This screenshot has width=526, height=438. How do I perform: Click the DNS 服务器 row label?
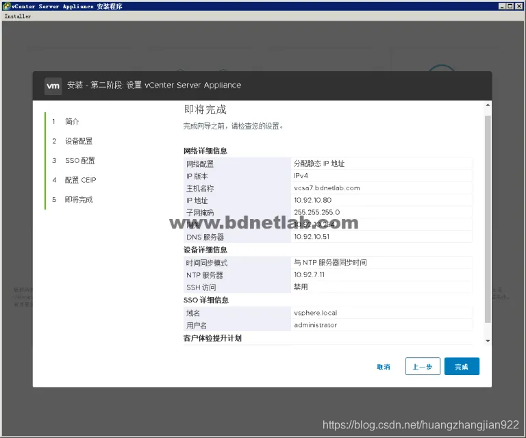(205, 237)
